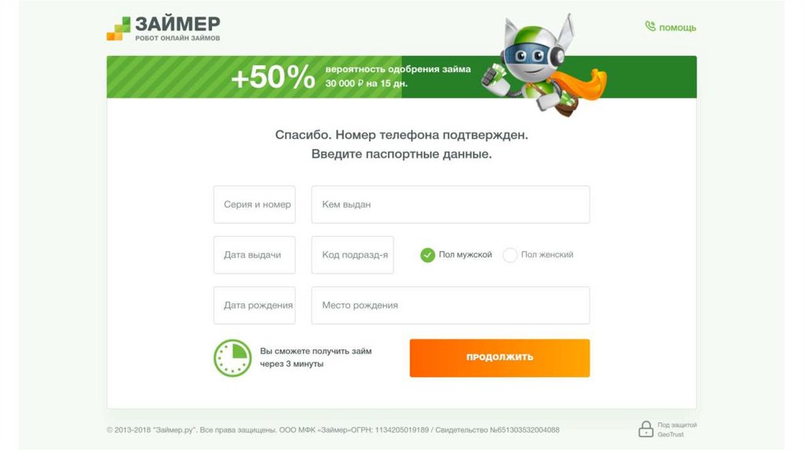This screenshot has width=804, height=450.
Task: Select the Дата выдачи input
Action: (254, 255)
